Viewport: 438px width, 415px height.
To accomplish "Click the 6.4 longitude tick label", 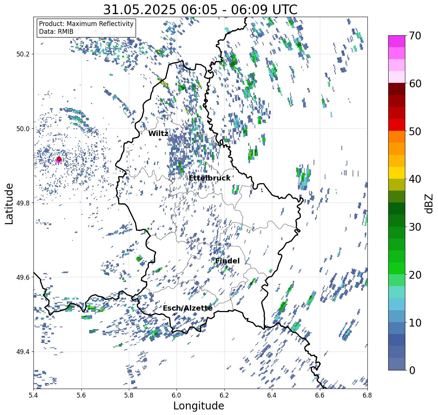I will (x=272, y=395).
